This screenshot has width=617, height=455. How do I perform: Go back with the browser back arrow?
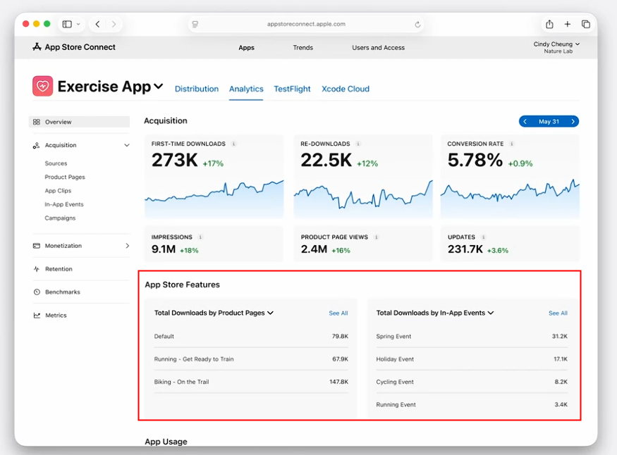click(x=97, y=24)
